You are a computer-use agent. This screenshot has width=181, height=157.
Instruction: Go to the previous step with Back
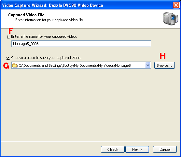point(113,150)
